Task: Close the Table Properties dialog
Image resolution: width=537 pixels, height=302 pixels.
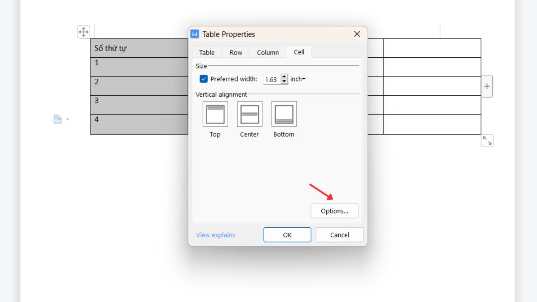Action: 357,34
